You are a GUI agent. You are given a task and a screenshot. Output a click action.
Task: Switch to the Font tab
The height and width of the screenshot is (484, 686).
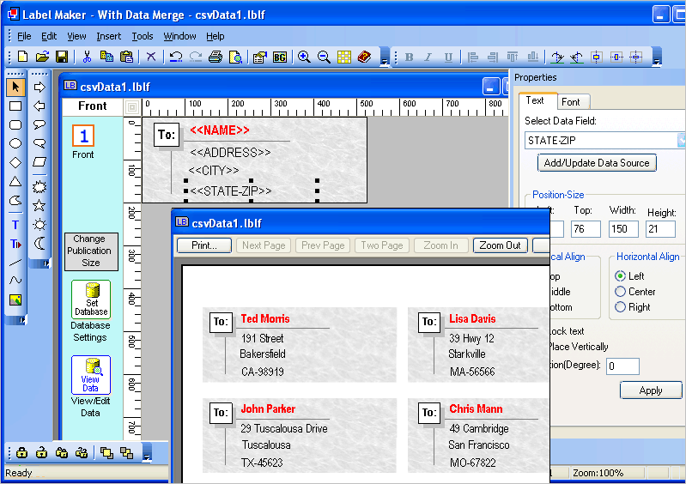[x=571, y=101]
